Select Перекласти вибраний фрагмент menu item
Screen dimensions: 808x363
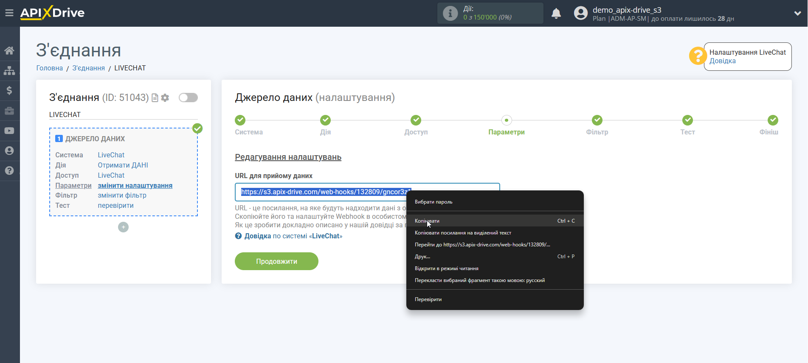[495, 280]
